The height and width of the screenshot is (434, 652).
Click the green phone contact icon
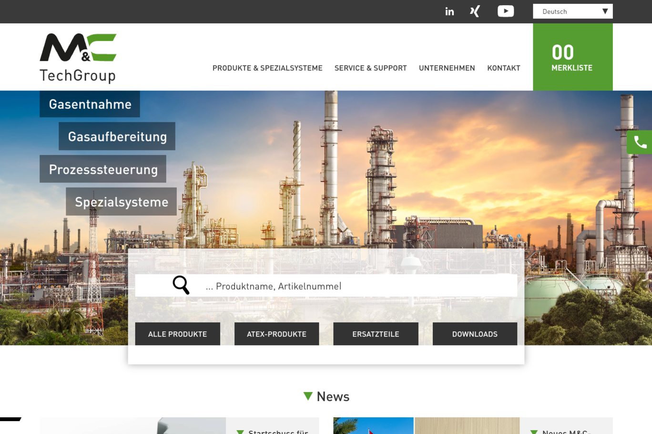[x=640, y=142]
